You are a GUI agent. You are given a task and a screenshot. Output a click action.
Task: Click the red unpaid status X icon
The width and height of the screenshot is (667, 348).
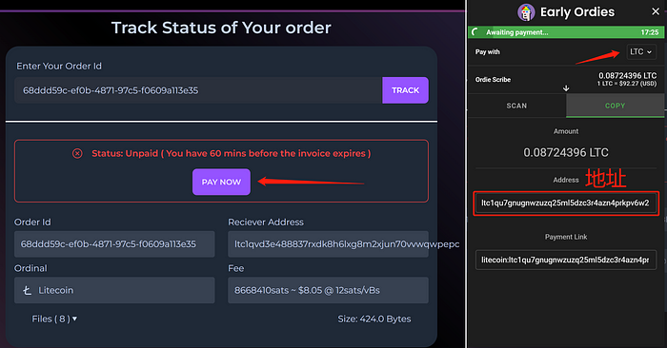point(77,153)
